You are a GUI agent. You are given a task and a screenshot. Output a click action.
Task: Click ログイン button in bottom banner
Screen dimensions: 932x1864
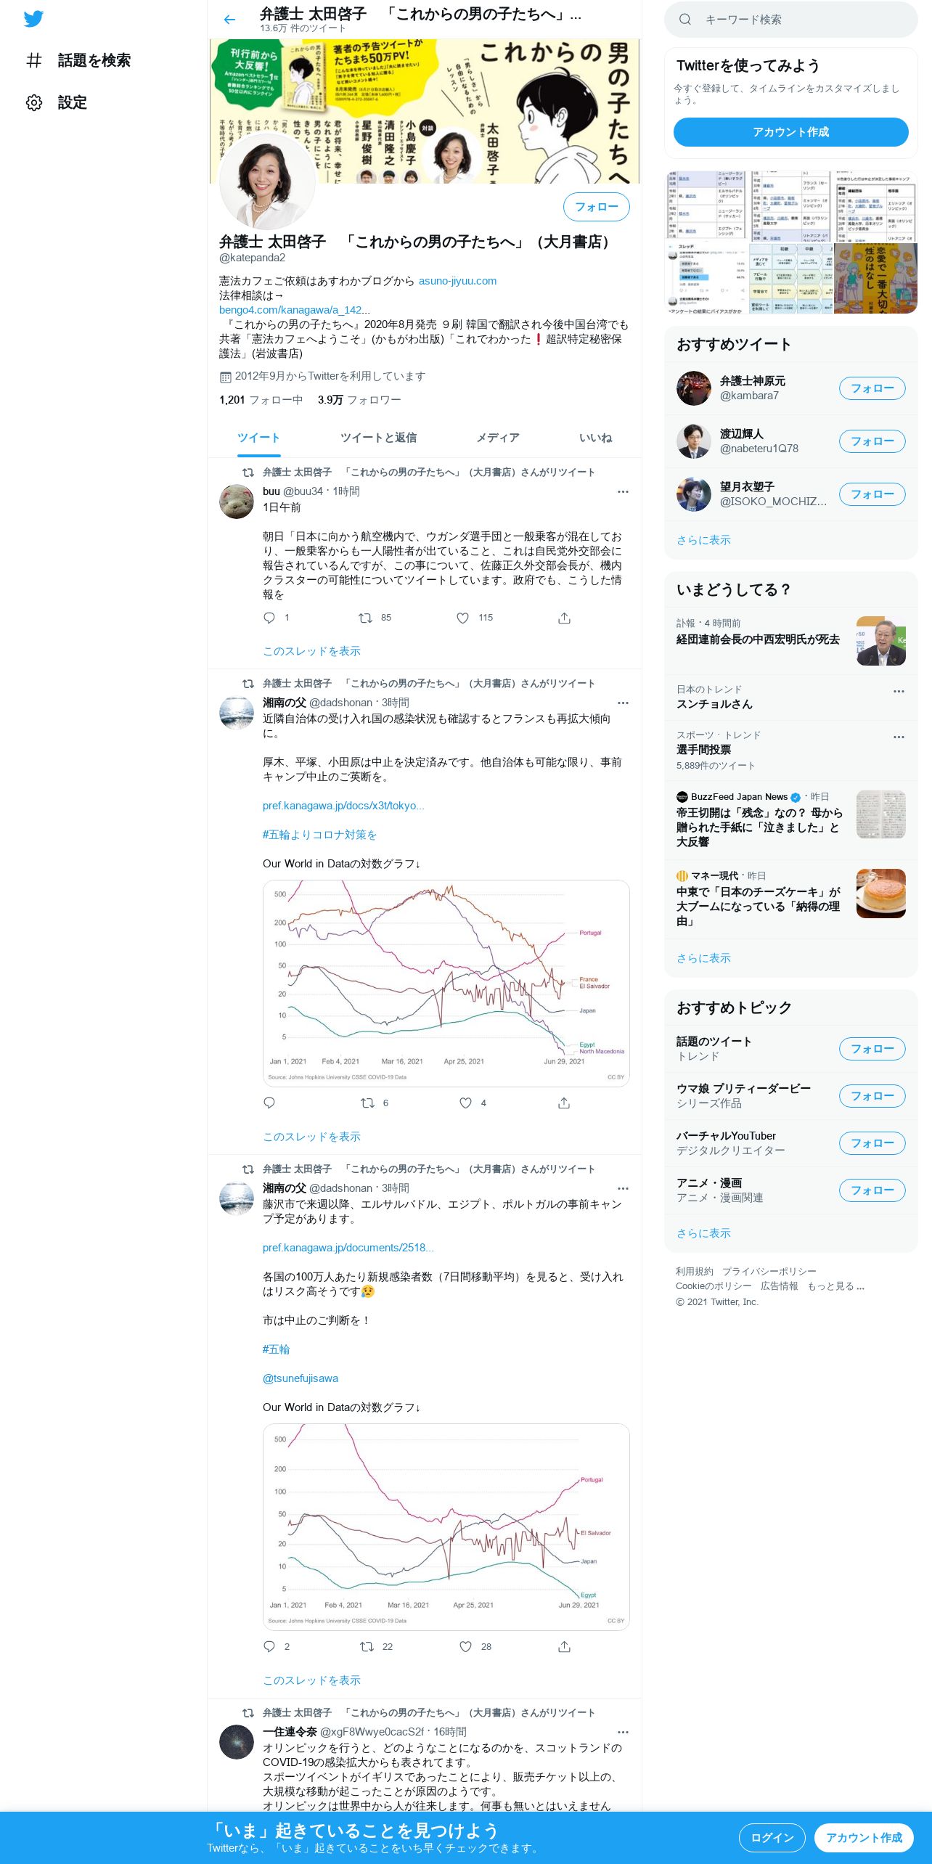click(772, 1837)
